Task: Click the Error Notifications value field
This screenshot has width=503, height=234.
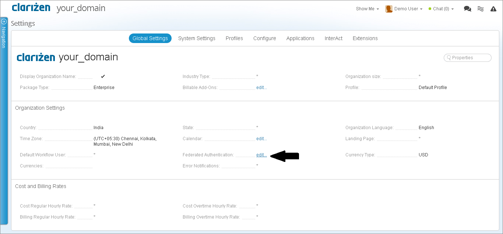Action: click(x=257, y=166)
